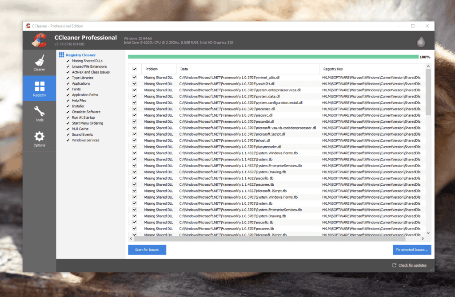Screen dimensions: 455x297
Task: Select the system.data.dll data cell
Action: pyautogui.click(x=230, y=97)
